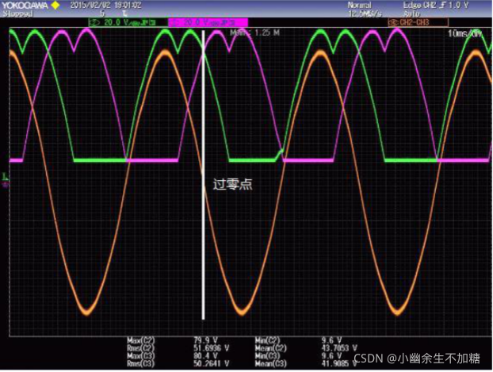Click the Min(C3) measurement label
The image size is (493, 372).
tap(267, 356)
